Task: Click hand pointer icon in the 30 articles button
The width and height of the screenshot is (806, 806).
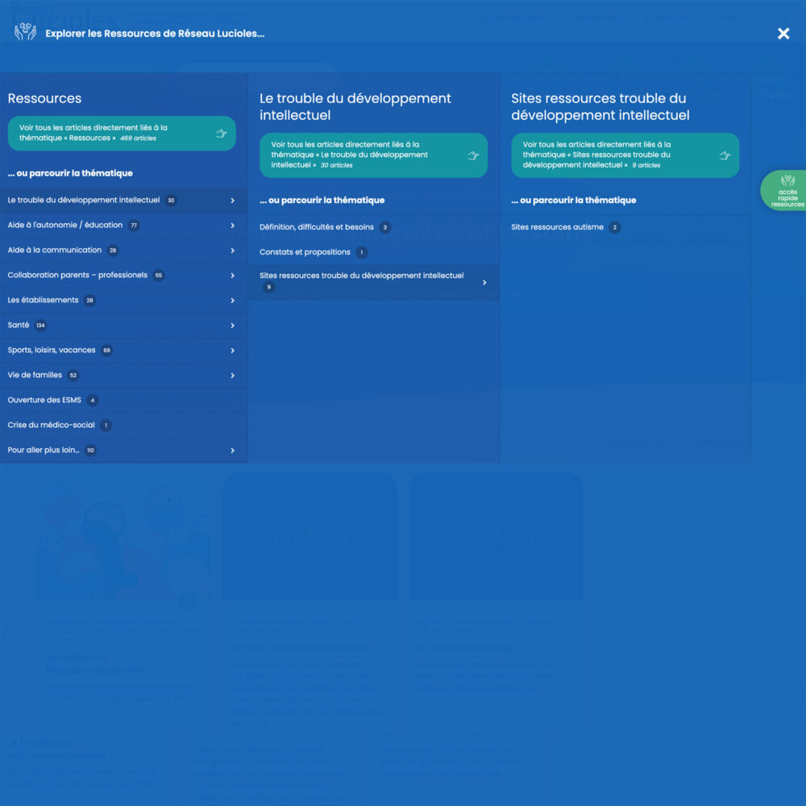Action: coord(473,156)
